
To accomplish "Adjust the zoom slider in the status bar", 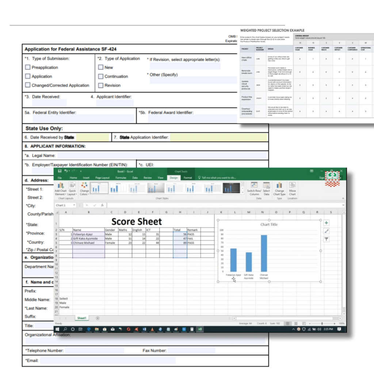I will click(322, 324).
